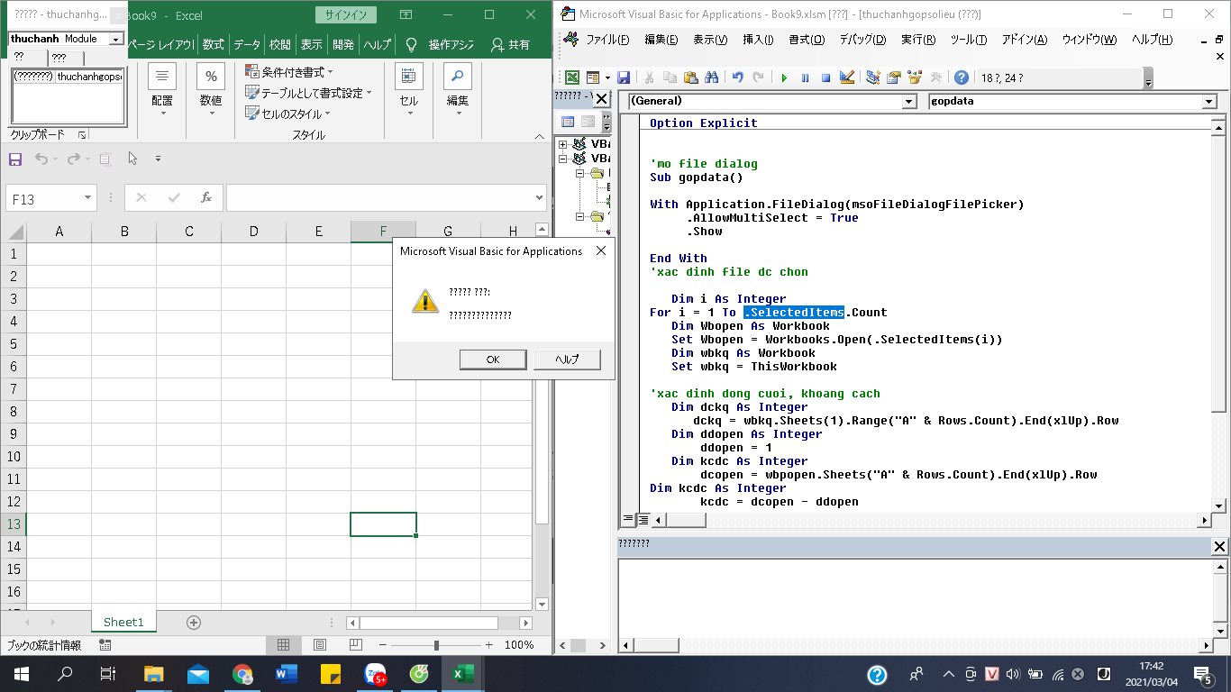
Task: Switch to Page Break Preview in status bar
Action: click(x=355, y=645)
